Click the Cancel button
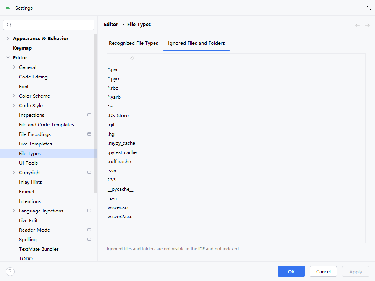Screen dimensions: 375x281 click(x=323, y=271)
